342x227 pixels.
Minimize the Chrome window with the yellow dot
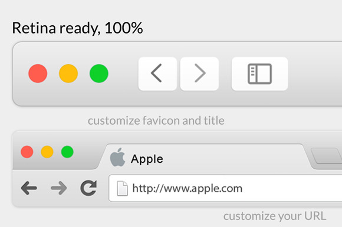(x=47, y=152)
